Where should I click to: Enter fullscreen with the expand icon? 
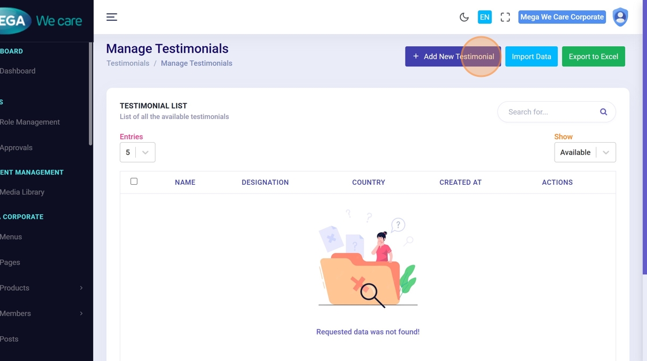click(505, 17)
